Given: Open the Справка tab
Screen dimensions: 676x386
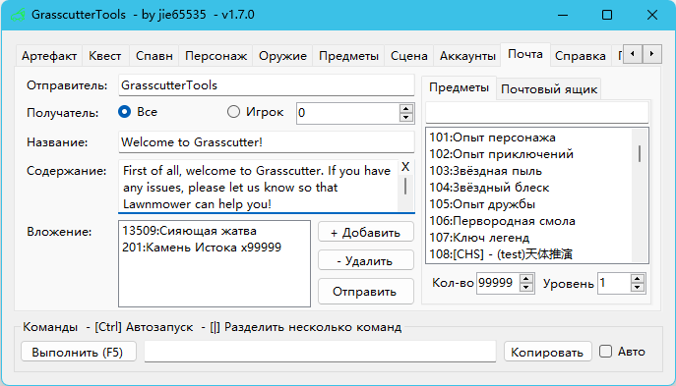Looking at the screenshot, I should click(580, 56).
